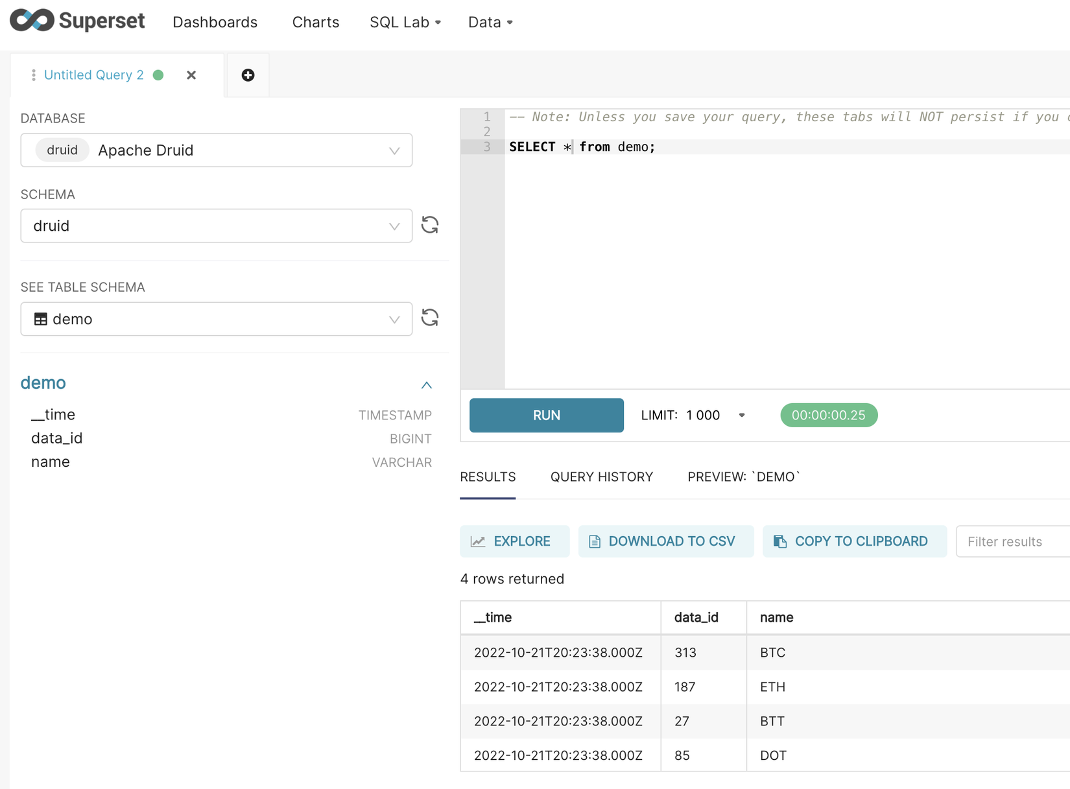Open the Database dropdown

click(x=217, y=150)
